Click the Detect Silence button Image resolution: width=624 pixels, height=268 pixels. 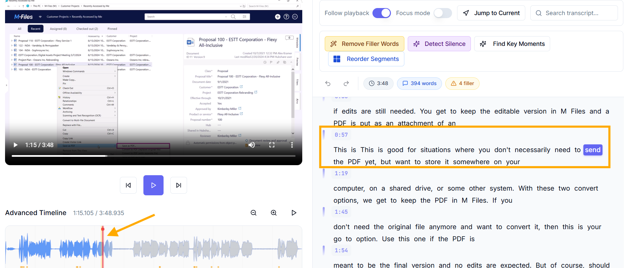[x=439, y=44]
